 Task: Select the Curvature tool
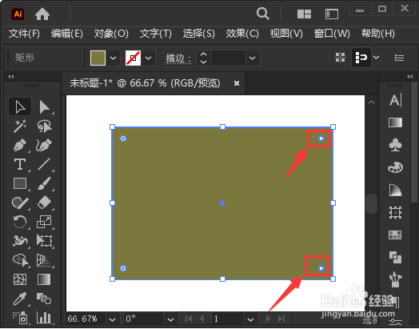(x=44, y=145)
